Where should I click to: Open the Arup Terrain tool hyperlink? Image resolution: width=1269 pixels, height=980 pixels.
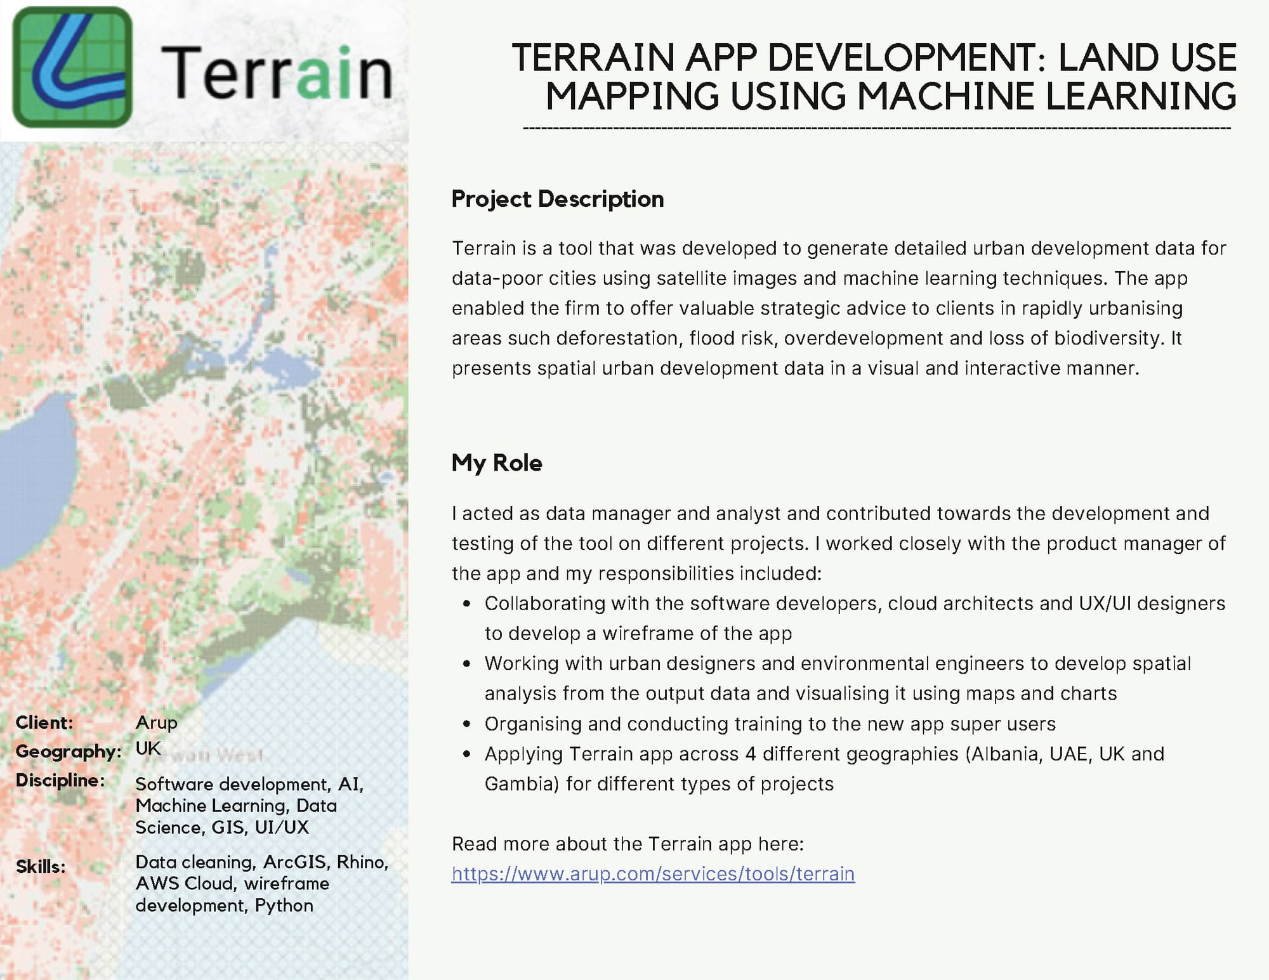point(652,873)
